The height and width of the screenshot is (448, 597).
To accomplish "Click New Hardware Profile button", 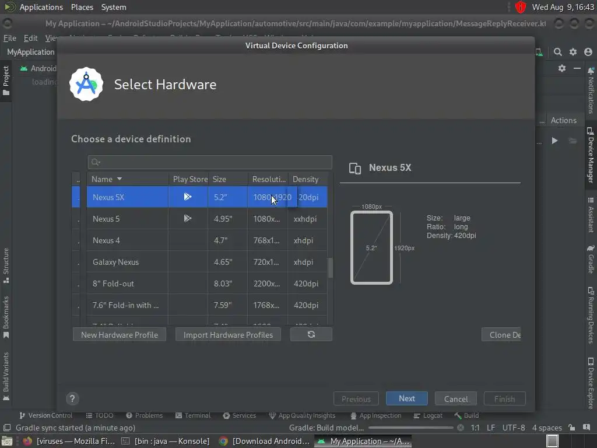I will coord(119,334).
